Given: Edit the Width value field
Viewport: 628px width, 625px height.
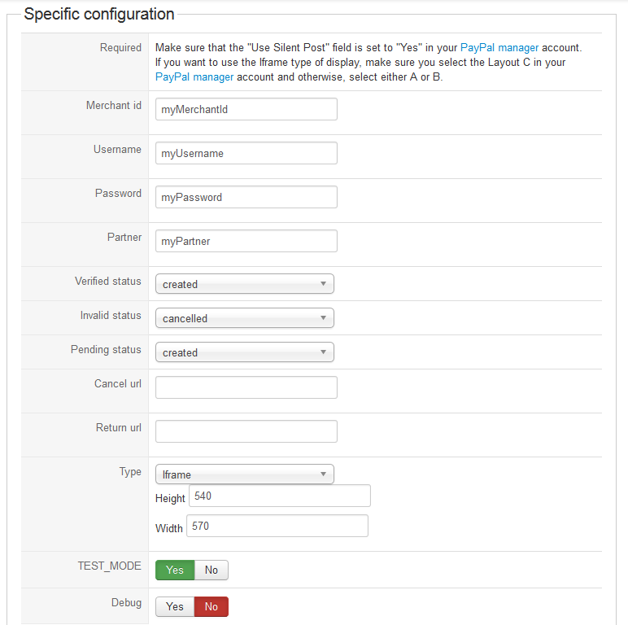Looking at the screenshot, I should (277, 526).
